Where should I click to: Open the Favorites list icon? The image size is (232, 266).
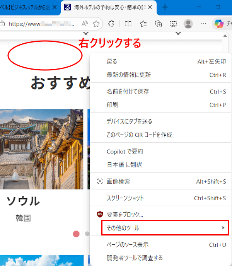(143, 24)
